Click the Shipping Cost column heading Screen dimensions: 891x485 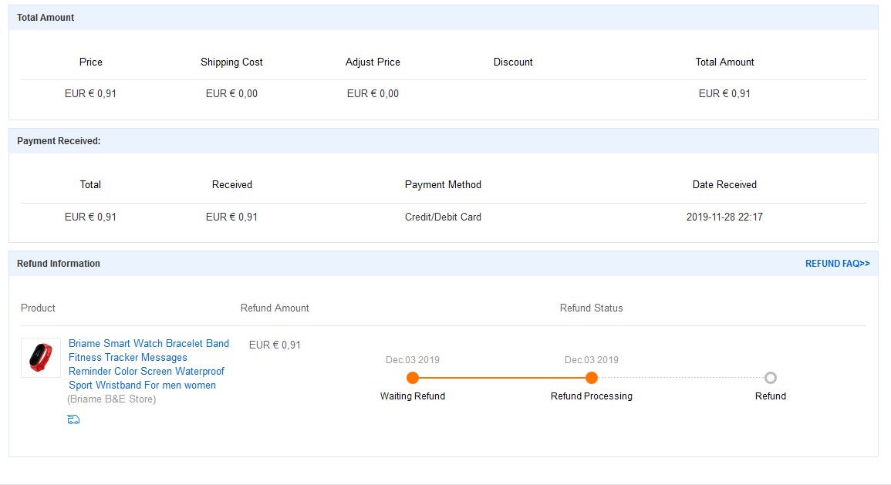click(x=231, y=62)
